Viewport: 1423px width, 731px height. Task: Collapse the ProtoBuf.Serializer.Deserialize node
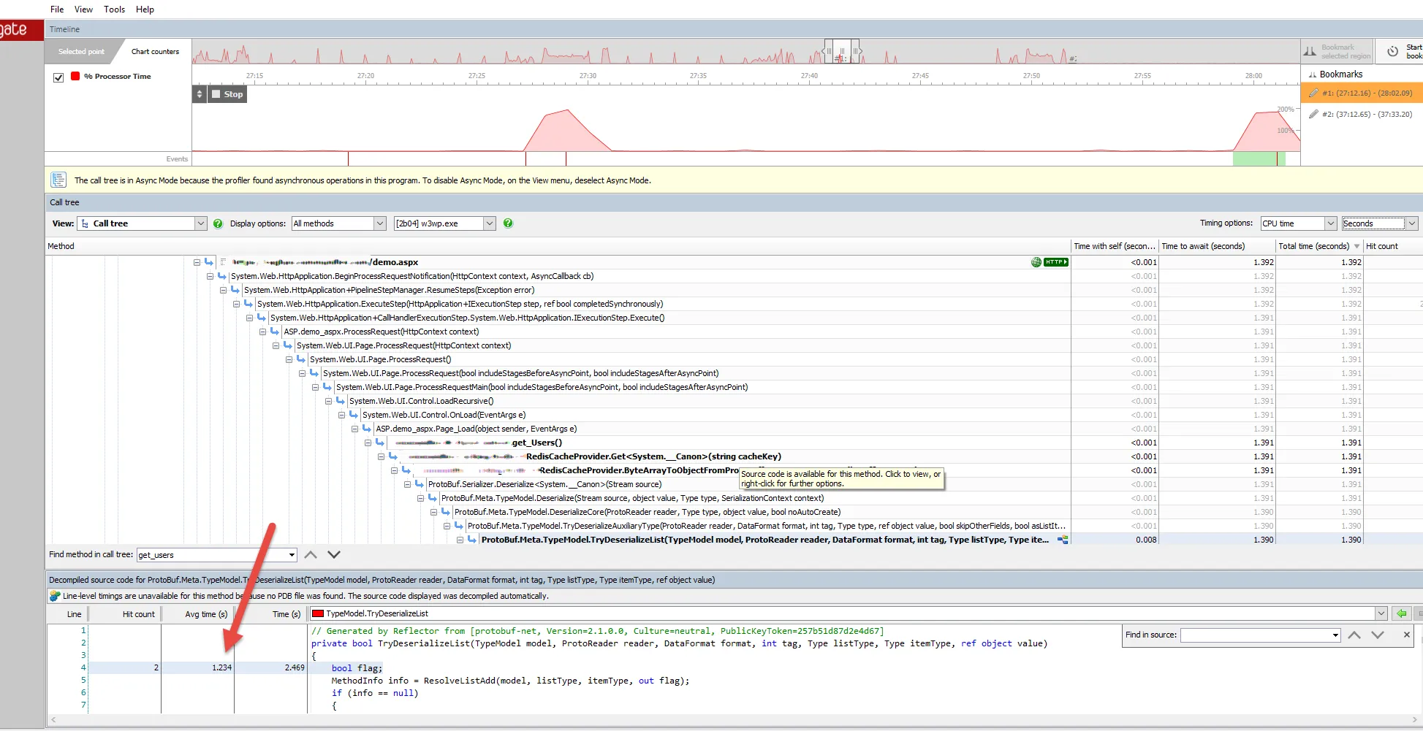(407, 484)
